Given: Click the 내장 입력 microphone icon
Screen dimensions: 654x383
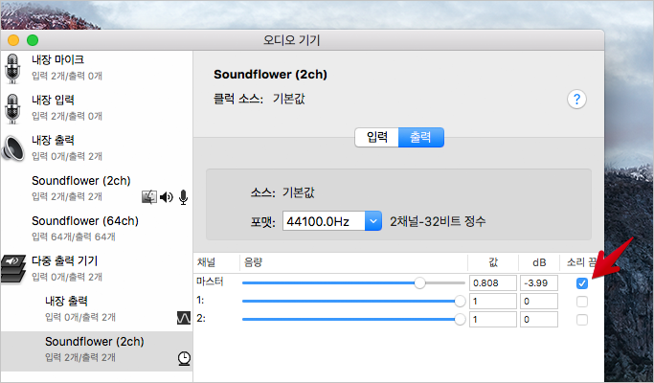Looking at the screenshot, I should click(12, 108).
